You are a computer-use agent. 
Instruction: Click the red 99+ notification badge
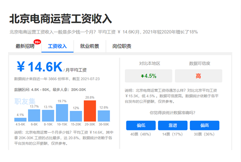click(x=37, y=42)
